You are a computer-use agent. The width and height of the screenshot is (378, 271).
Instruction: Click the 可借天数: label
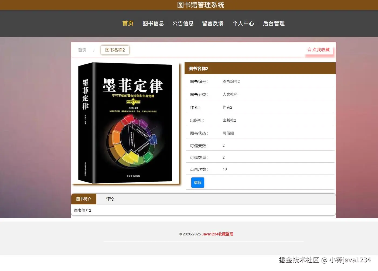click(x=199, y=146)
